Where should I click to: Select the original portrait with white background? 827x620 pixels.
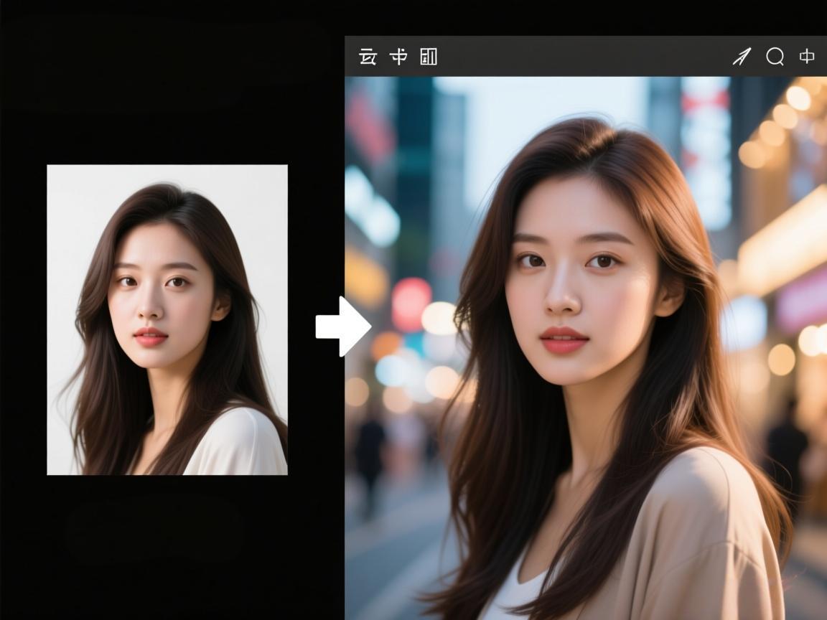(x=167, y=319)
